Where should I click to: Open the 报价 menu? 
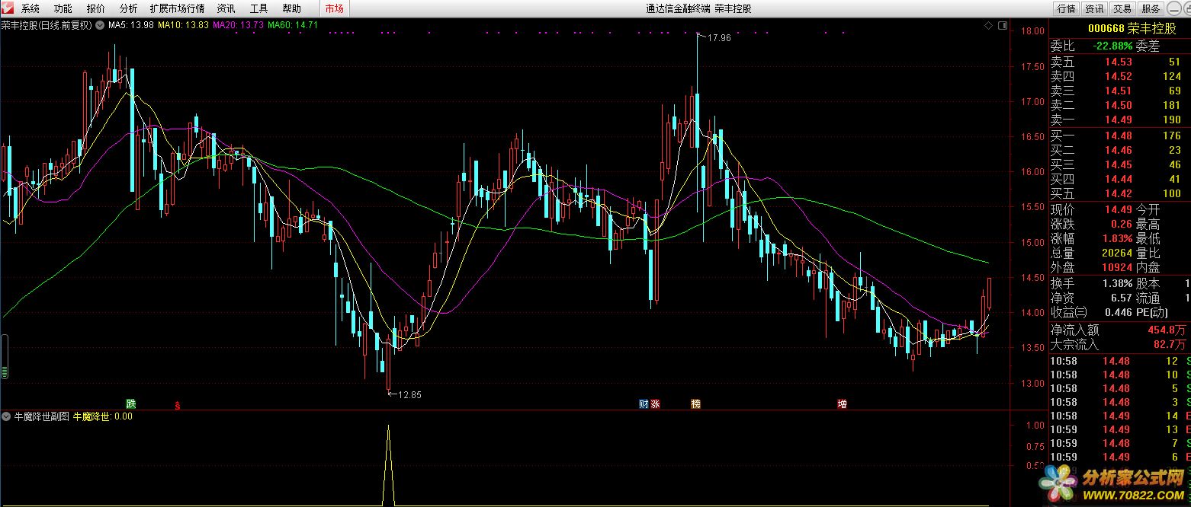[96, 8]
